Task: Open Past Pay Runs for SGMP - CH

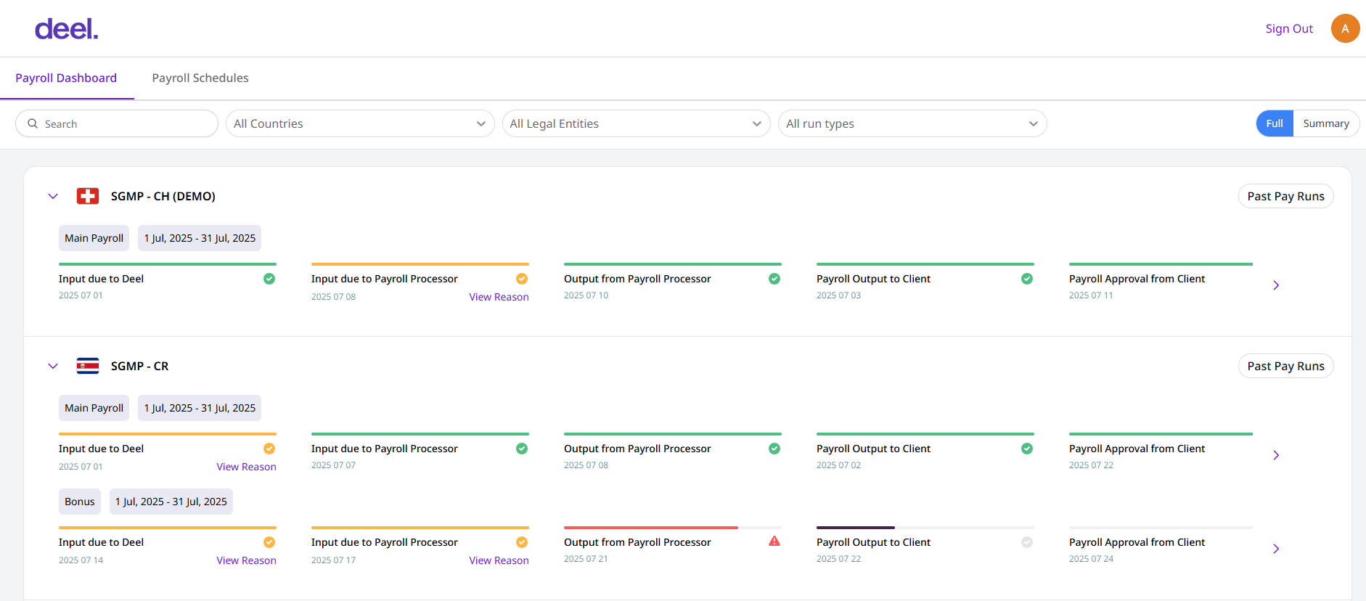Action: click(1285, 196)
